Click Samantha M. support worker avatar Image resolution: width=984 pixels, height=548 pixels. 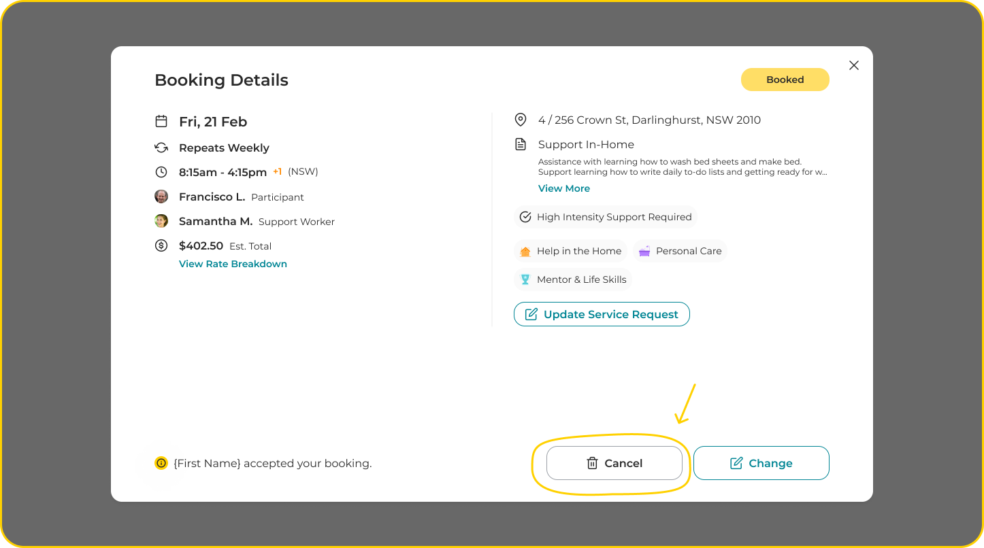tap(161, 221)
